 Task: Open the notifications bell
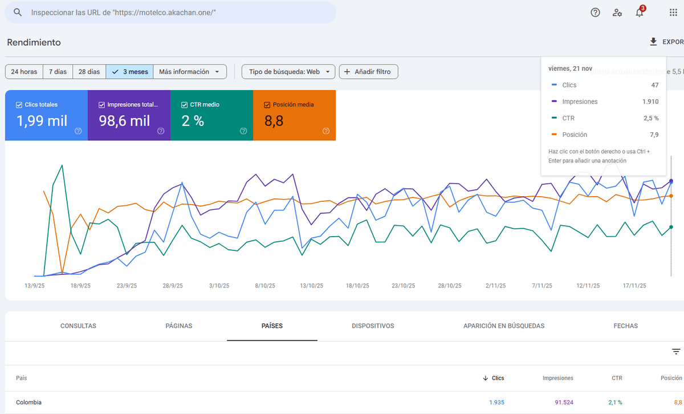pyautogui.click(x=640, y=13)
